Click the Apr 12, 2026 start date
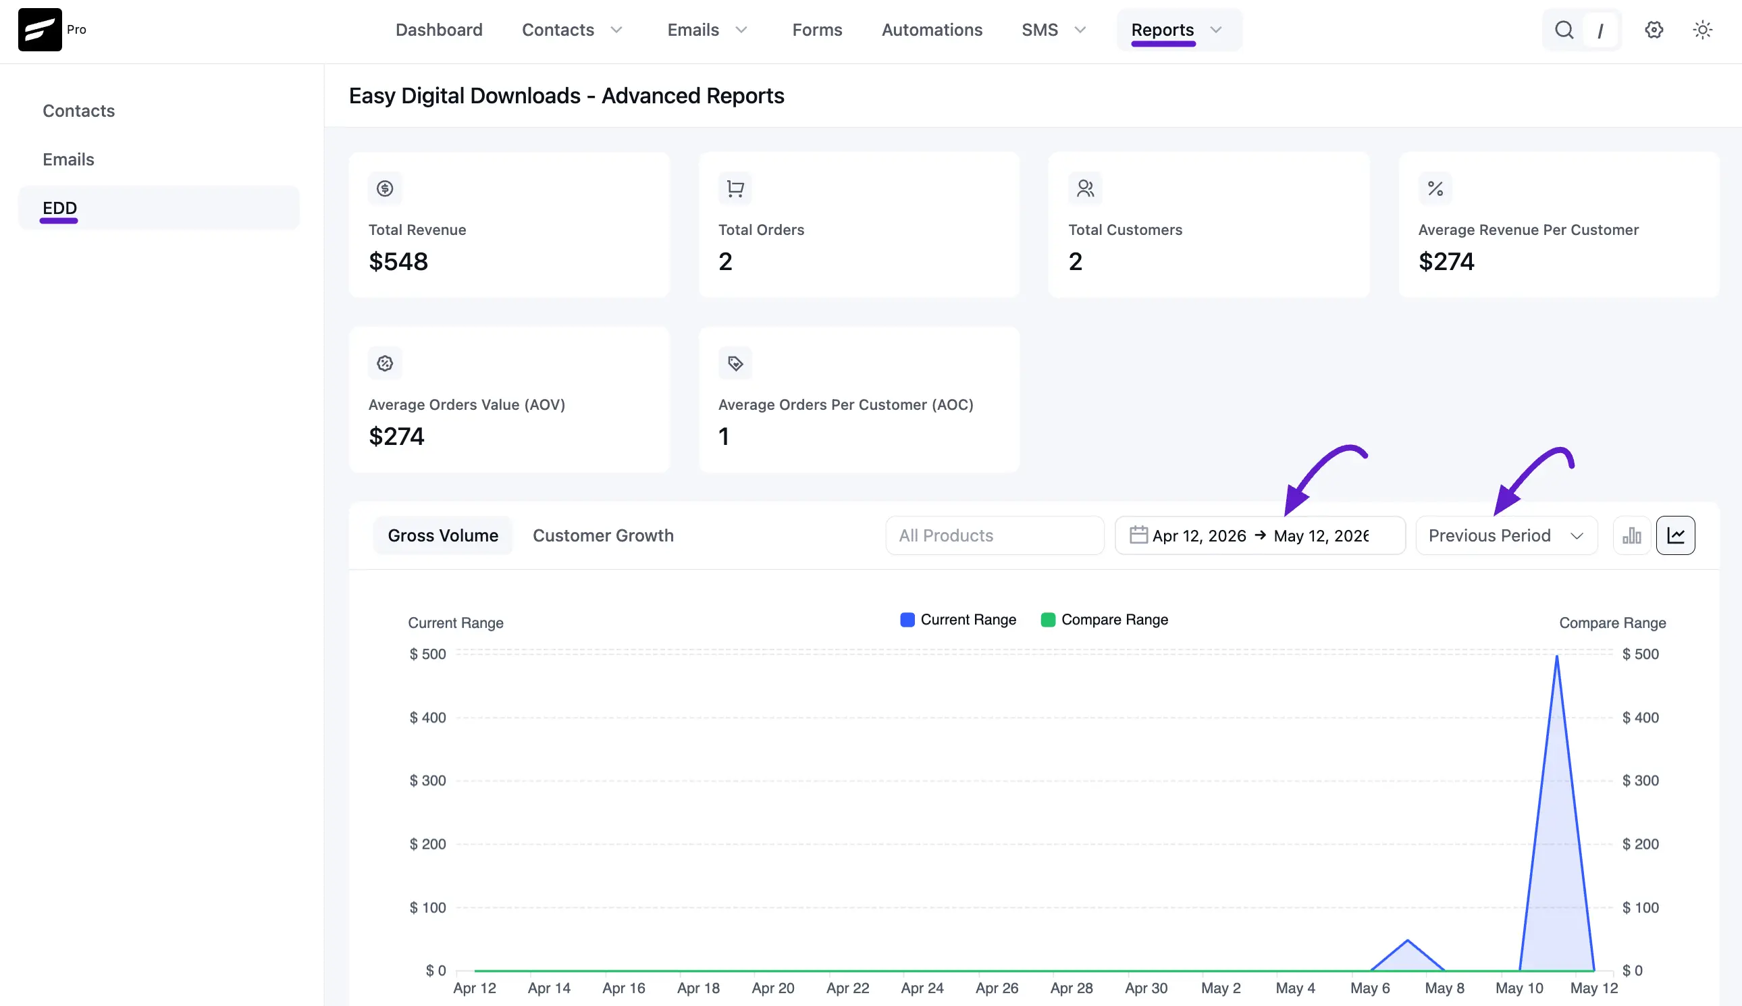This screenshot has width=1742, height=1006. click(1199, 535)
